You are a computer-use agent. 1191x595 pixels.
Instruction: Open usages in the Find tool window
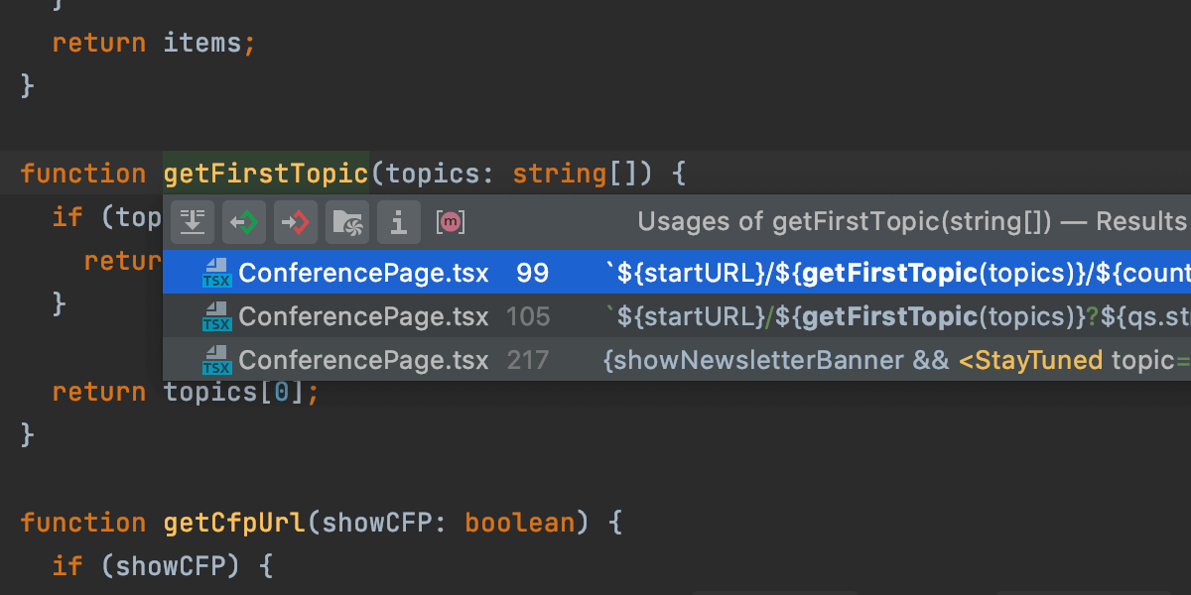pos(193,221)
